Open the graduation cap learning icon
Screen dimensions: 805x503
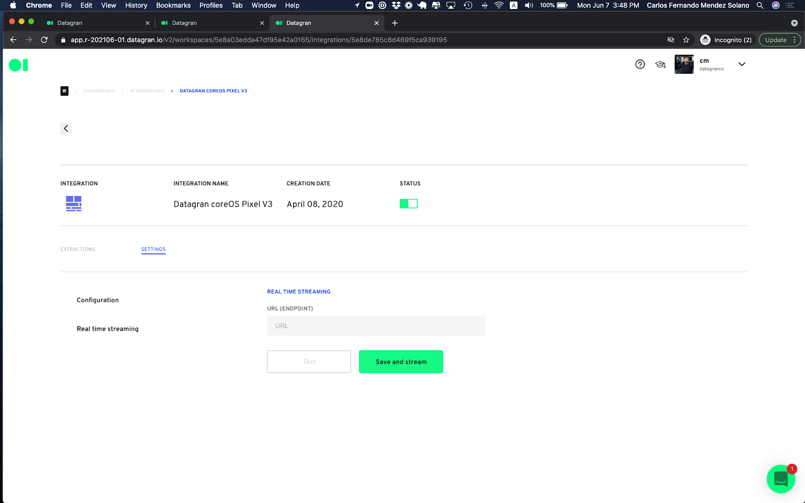660,64
